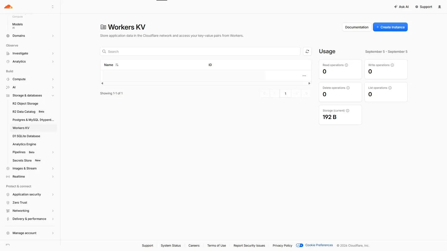Expand the Domains section chevron

tap(53, 36)
